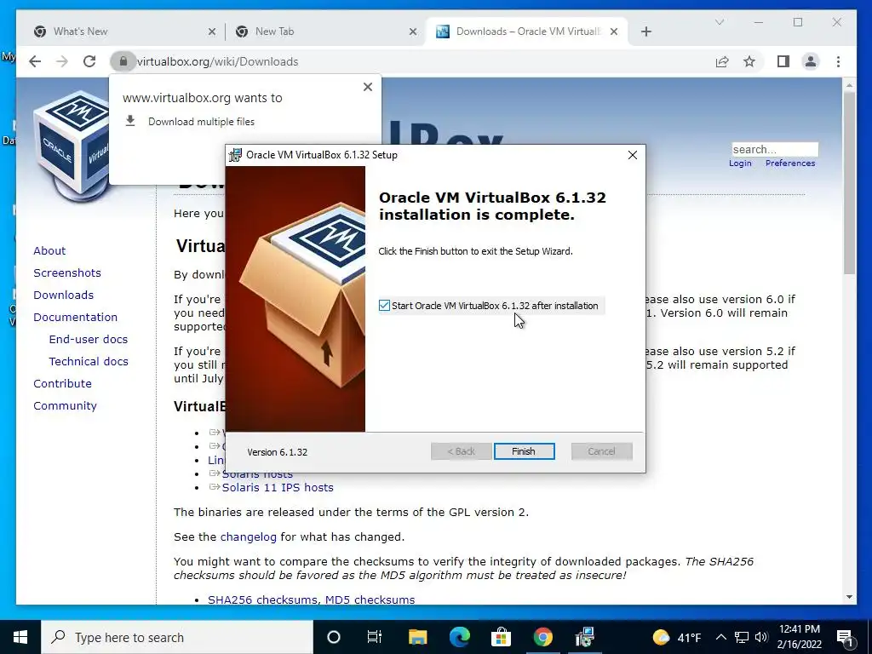The height and width of the screenshot is (654, 872).
Task: Open Technical docs link
Action: click(x=89, y=361)
